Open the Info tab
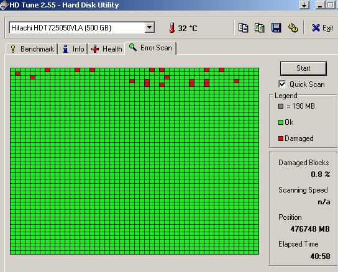338x272 pixels. click(x=73, y=49)
